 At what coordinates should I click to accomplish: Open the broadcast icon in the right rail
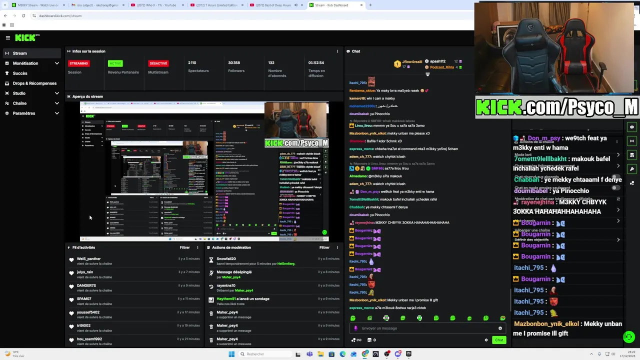pyautogui.click(x=632, y=141)
